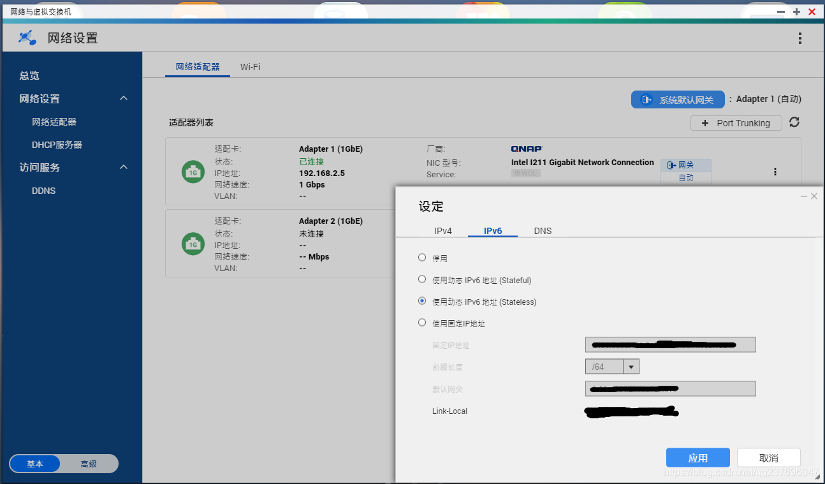Refresh the adapter list
The image size is (825, 484).
794,122
